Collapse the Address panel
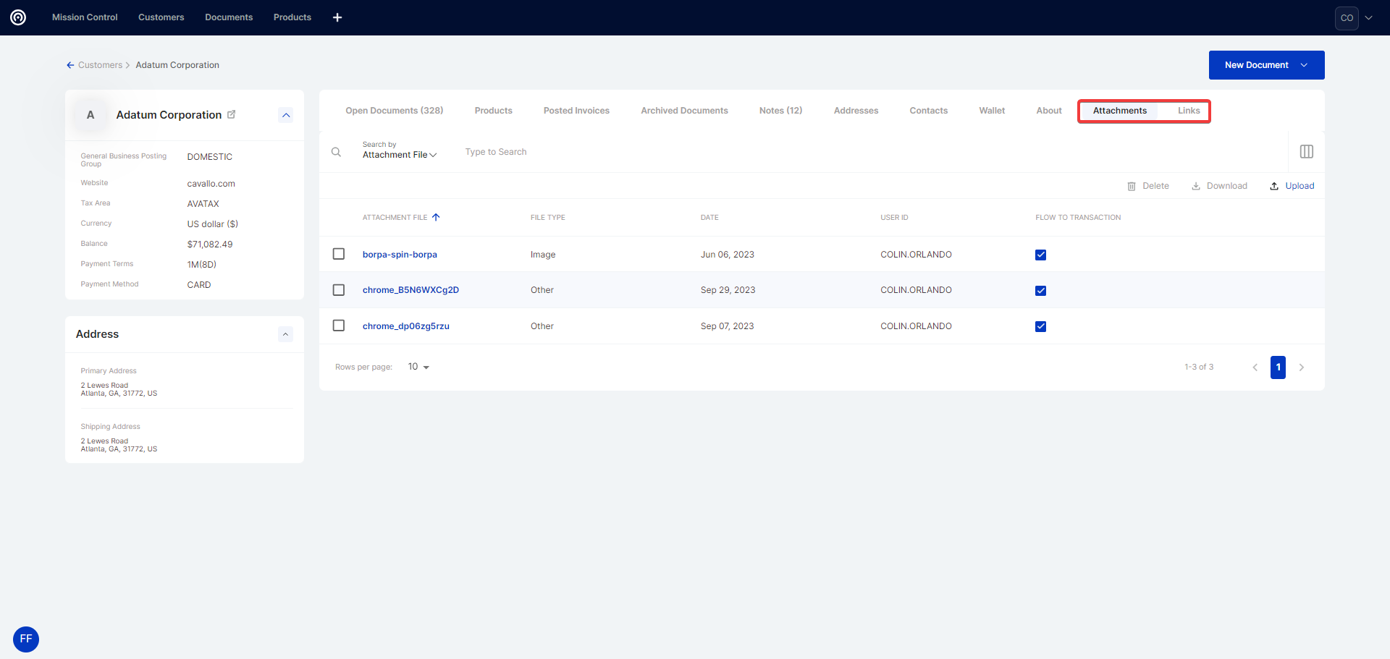 coord(285,334)
